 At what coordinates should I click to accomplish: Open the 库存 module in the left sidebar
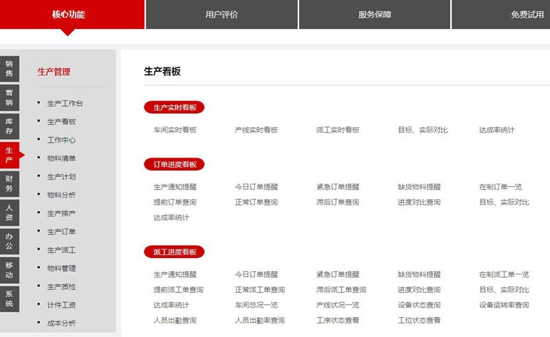click(x=9, y=126)
